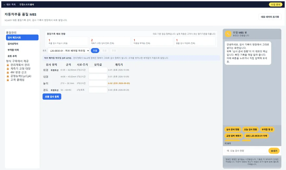
Task: Click the 외경 실측값 input field
Action: click(x=98, y=70)
